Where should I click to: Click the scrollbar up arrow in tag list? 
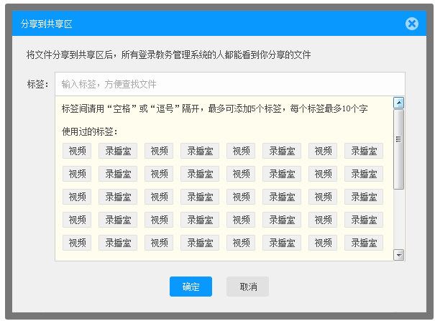(398, 103)
